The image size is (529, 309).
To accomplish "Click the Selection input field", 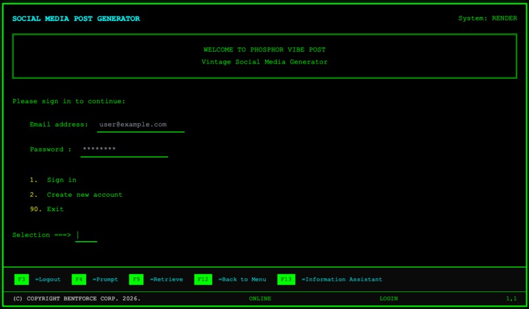I will tap(86, 235).
